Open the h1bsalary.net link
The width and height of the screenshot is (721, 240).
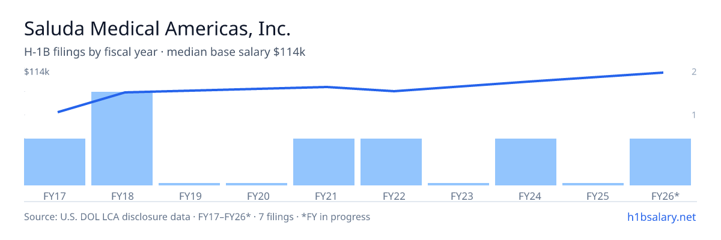661,217
